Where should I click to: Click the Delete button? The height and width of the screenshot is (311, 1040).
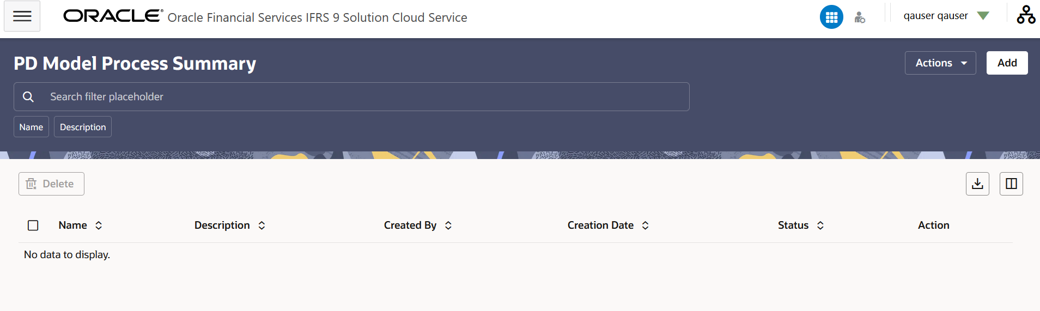pyautogui.click(x=51, y=184)
